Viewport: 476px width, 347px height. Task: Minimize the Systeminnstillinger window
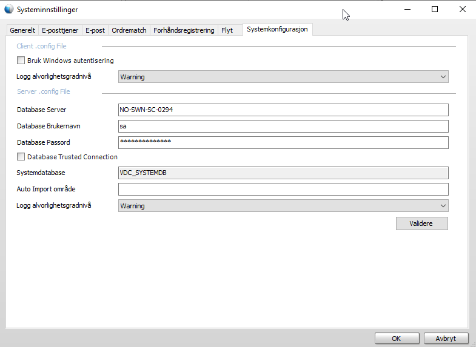point(407,10)
